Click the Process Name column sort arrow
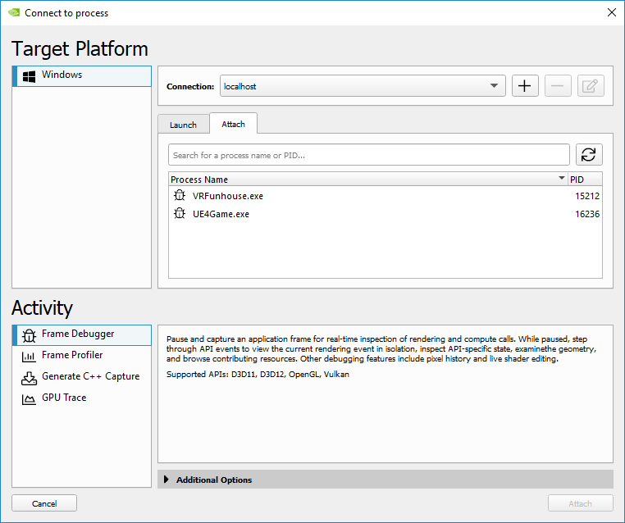625x523 pixels. point(562,179)
